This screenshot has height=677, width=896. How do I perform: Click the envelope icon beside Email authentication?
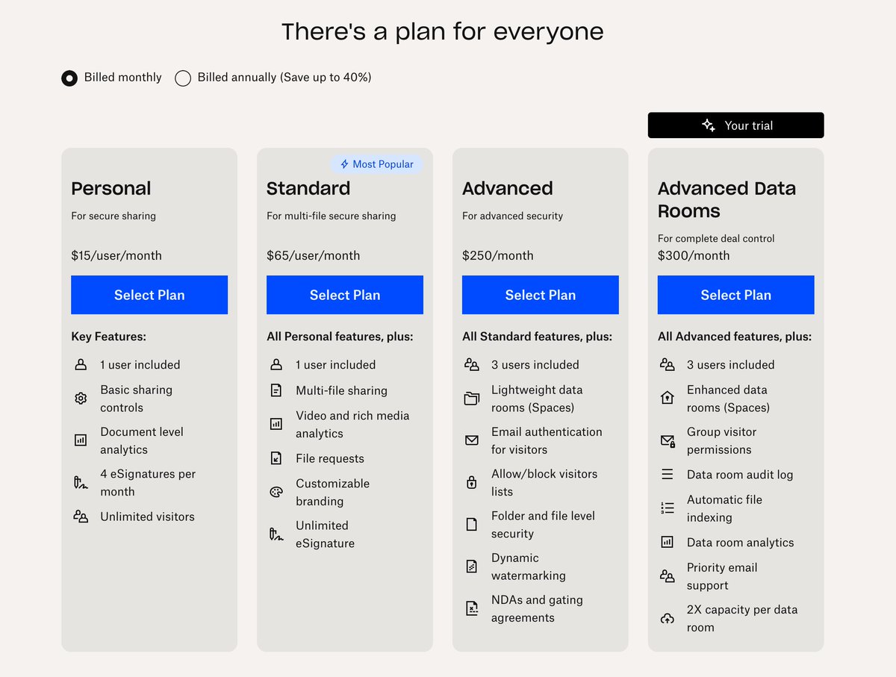[x=472, y=440]
